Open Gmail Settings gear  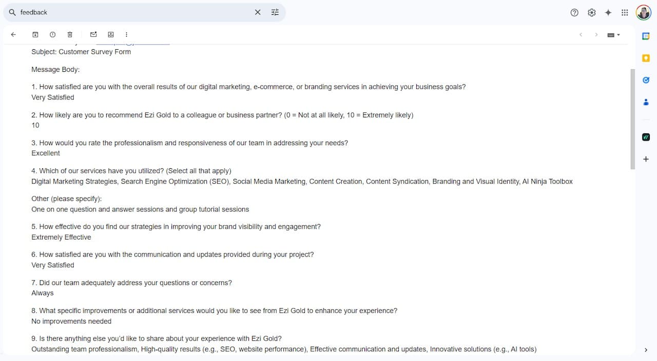(x=591, y=12)
